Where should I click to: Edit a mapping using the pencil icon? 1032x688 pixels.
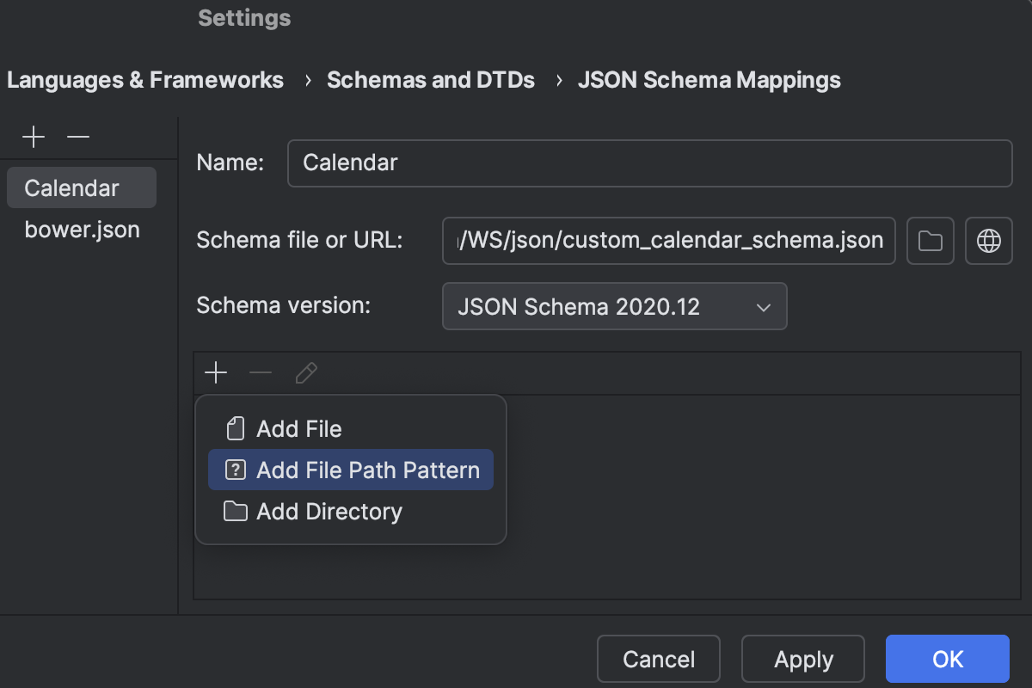pyautogui.click(x=306, y=372)
